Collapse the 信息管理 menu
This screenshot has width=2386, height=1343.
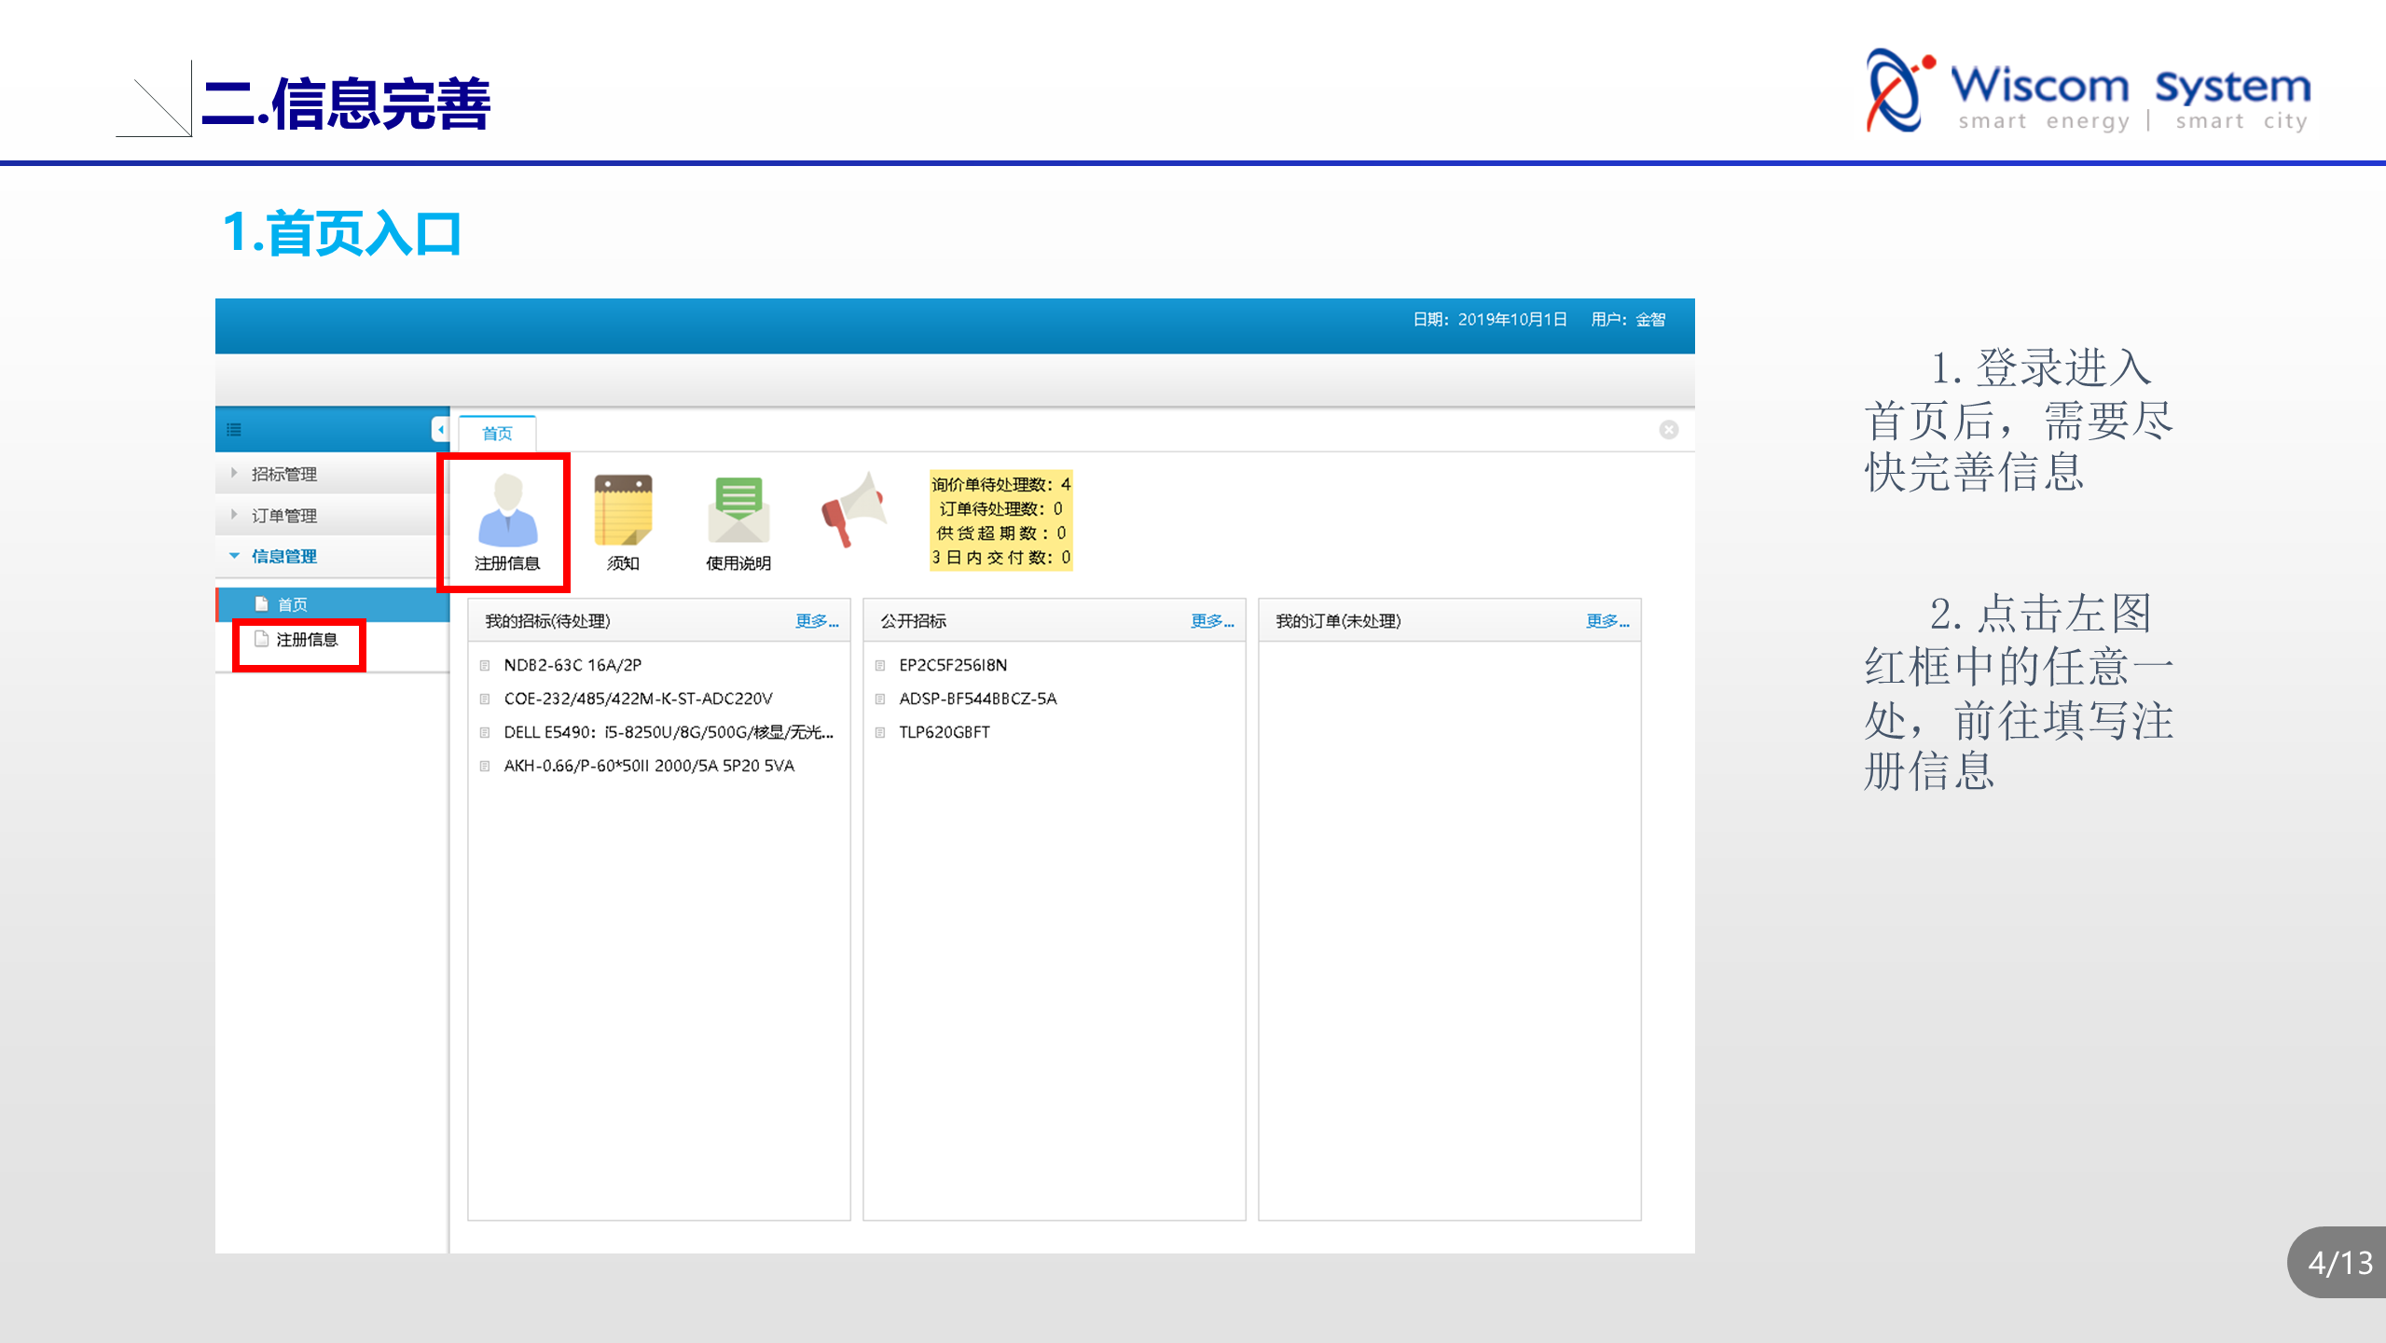283,557
